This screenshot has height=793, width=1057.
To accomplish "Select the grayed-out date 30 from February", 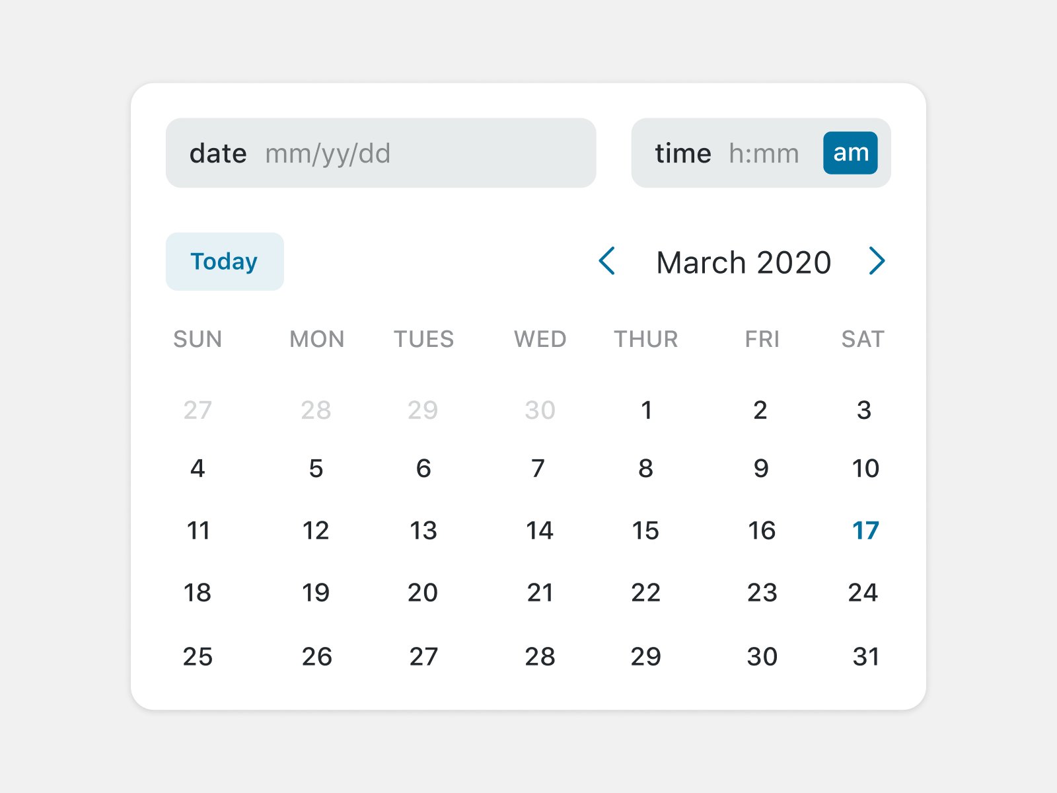I will [x=538, y=410].
